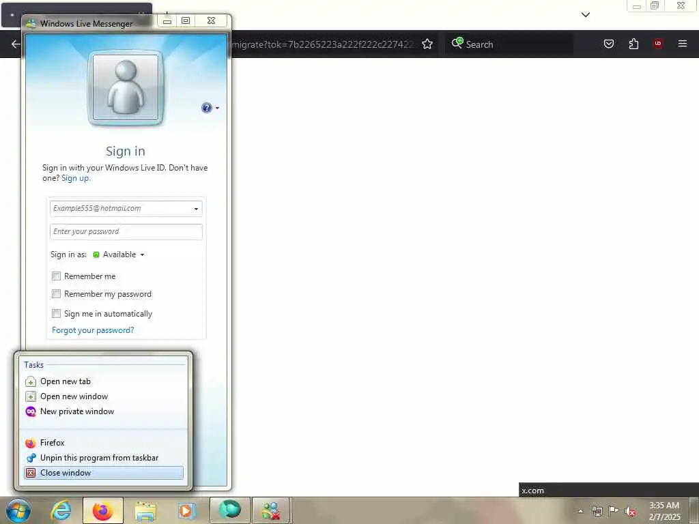Click the muted volume tray icon
Viewport: 699px width, 524px height.
point(630,512)
